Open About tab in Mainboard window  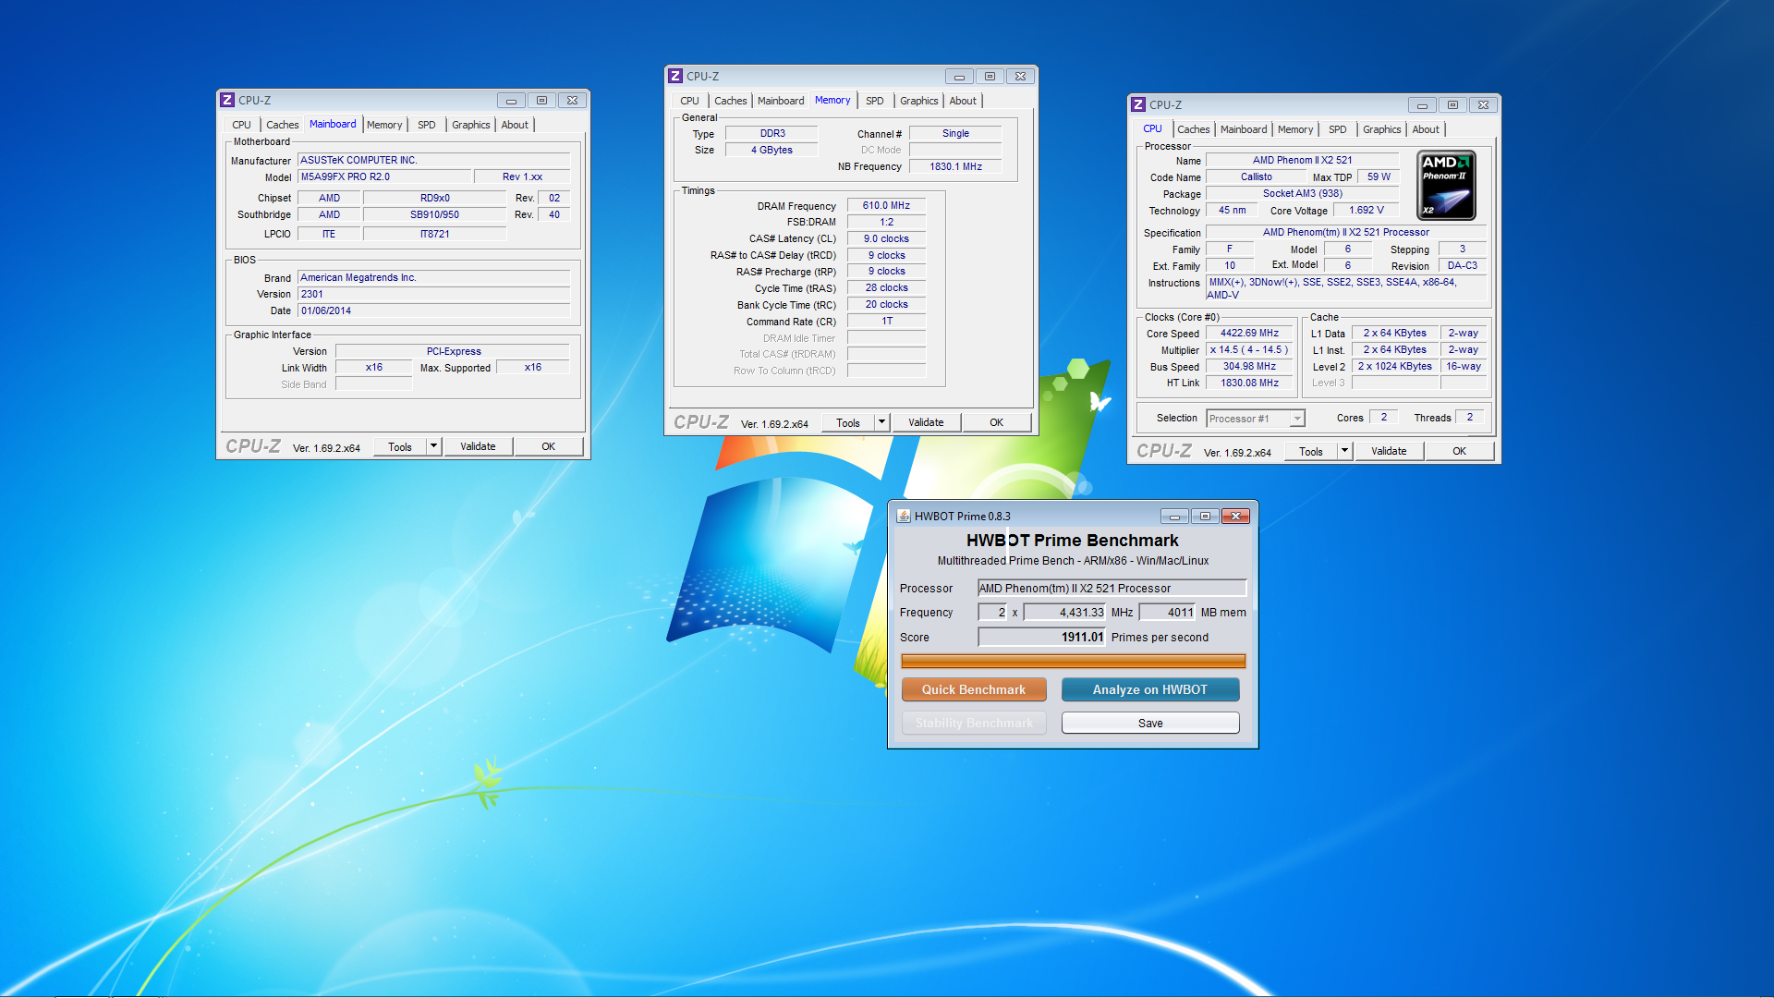coord(515,125)
